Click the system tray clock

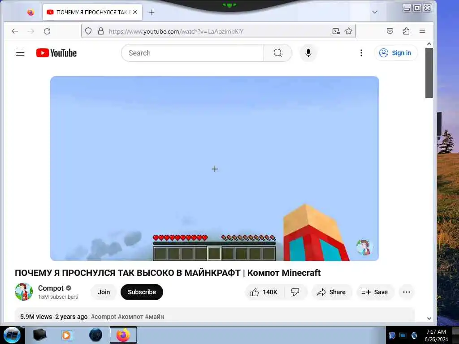436,335
